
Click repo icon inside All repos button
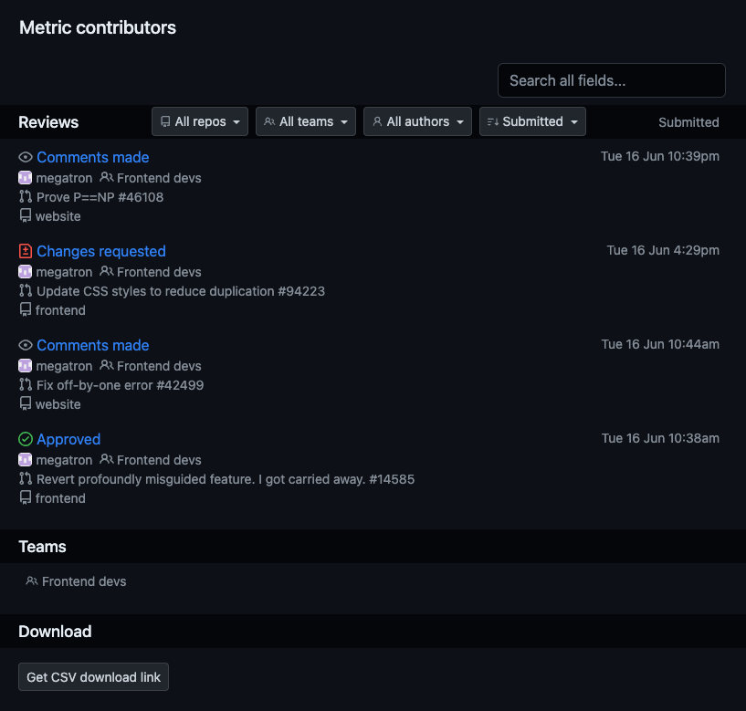tap(165, 121)
